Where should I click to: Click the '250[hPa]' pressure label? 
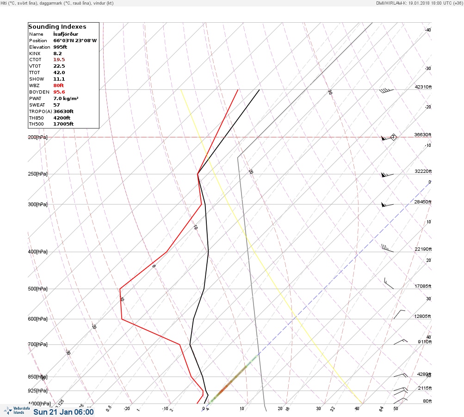[37, 174]
